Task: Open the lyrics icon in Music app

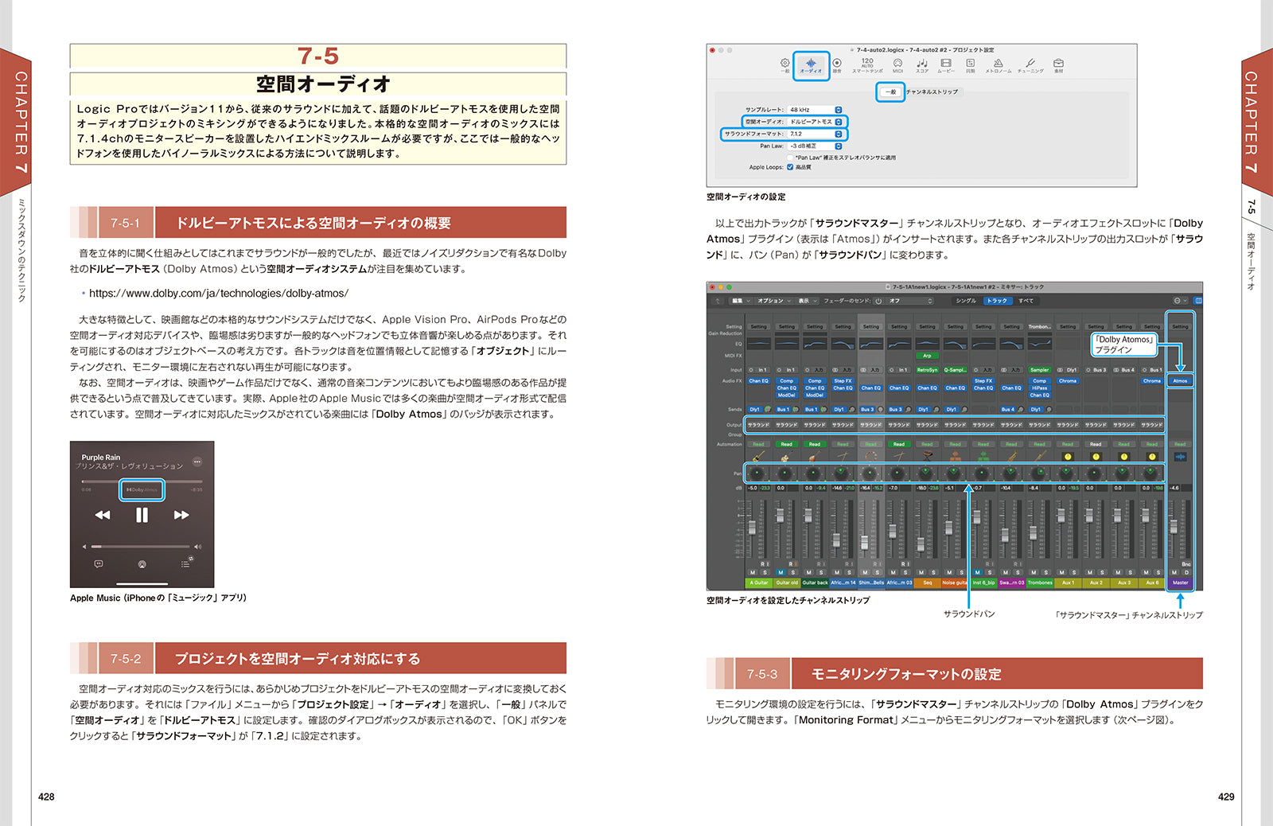Action: pos(99,563)
